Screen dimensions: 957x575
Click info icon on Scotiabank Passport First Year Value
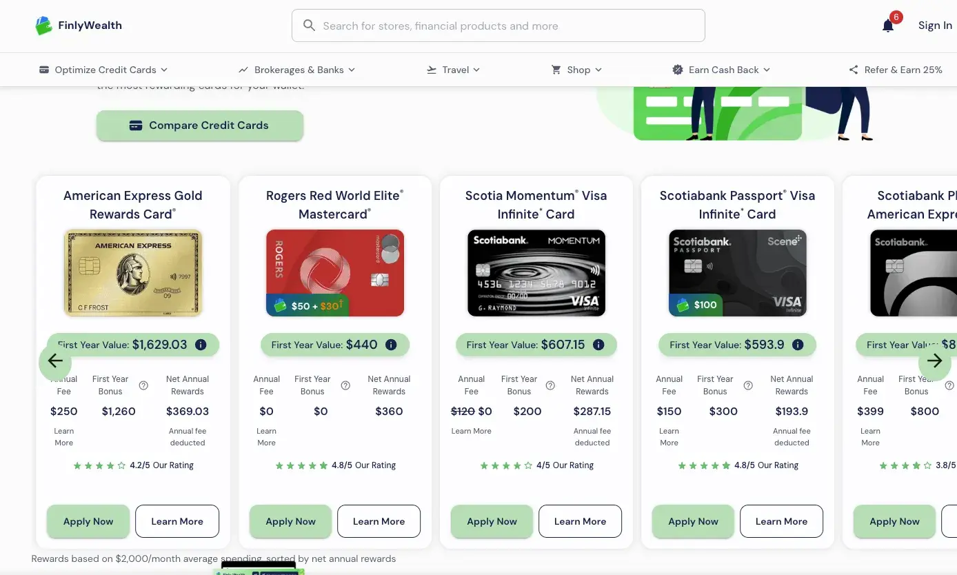(798, 345)
